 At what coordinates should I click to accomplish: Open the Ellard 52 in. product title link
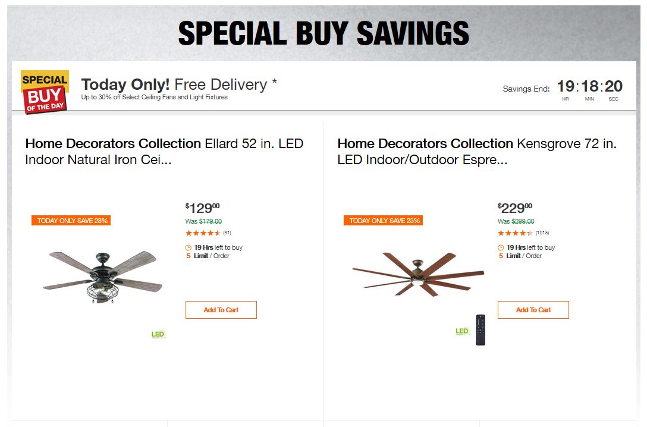pyautogui.click(x=164, y=152)
